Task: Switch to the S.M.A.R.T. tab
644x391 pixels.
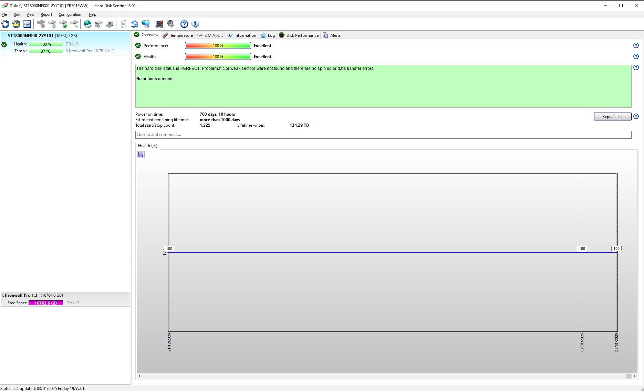Action: (210, 35)
